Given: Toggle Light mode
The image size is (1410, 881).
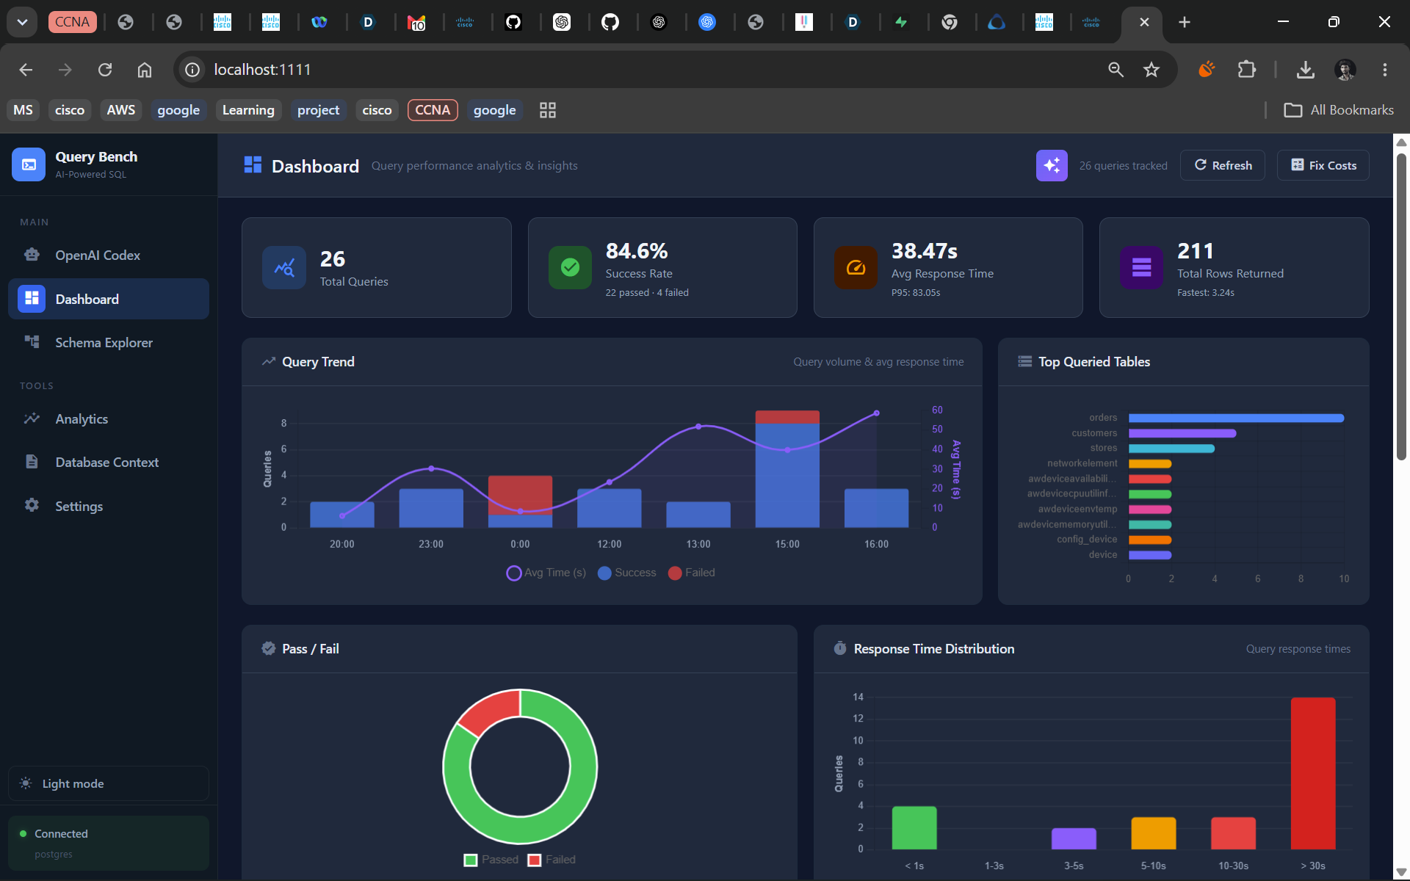Looking at the screenshot, I should (x=109, y=783).
